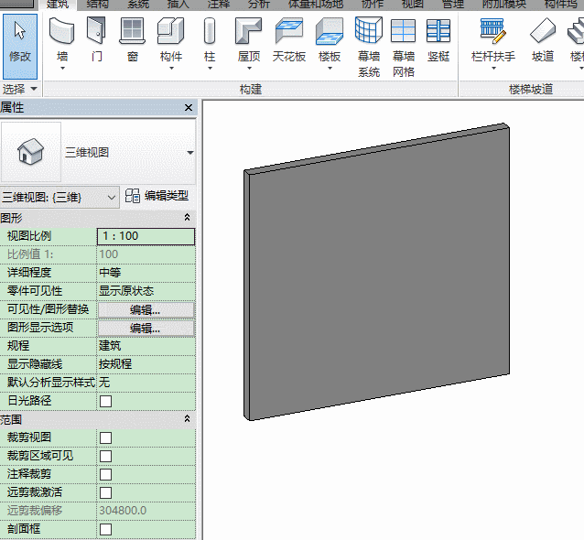Switch to the 系统 ribbon tab
This screenshot has width=584, height=540.
pos(138,5)
